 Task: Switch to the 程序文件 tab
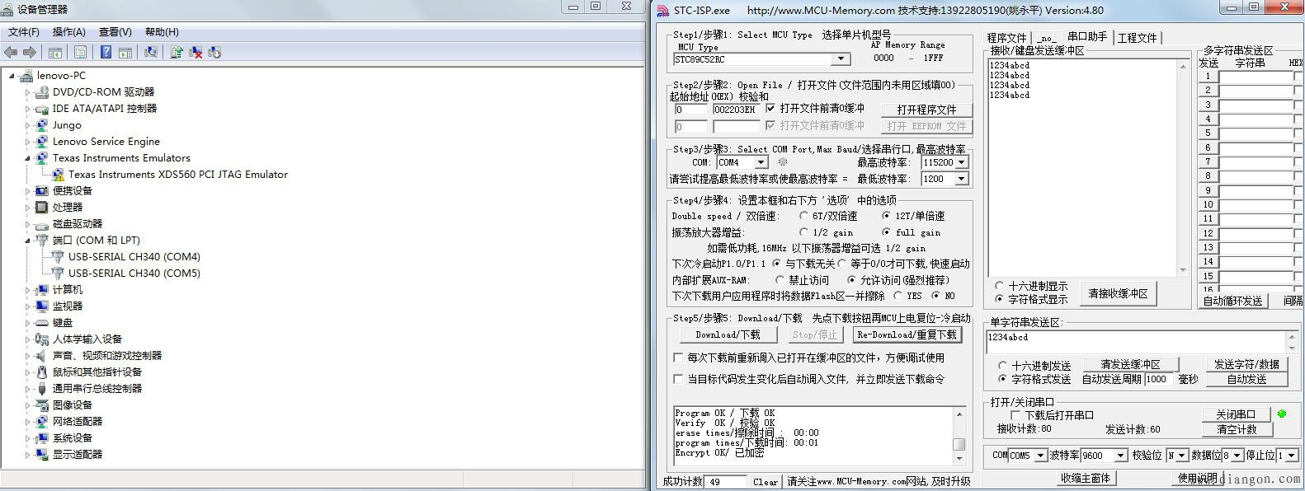1006,38
